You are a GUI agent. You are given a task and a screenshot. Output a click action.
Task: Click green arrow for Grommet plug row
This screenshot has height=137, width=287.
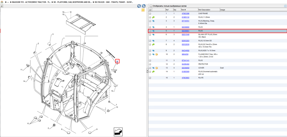[x=153, y=72]
